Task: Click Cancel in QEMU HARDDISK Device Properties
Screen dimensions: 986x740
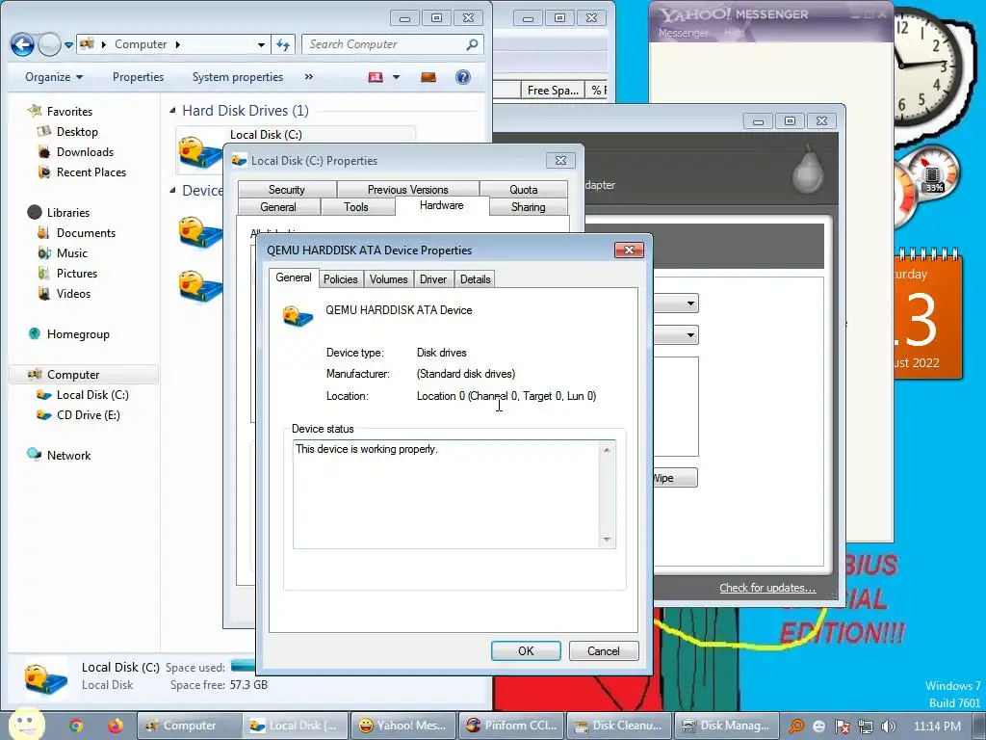Action: [x=603, y=650]
